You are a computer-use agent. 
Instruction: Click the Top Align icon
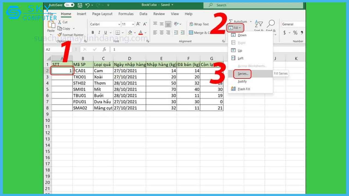tap(155, 24)
